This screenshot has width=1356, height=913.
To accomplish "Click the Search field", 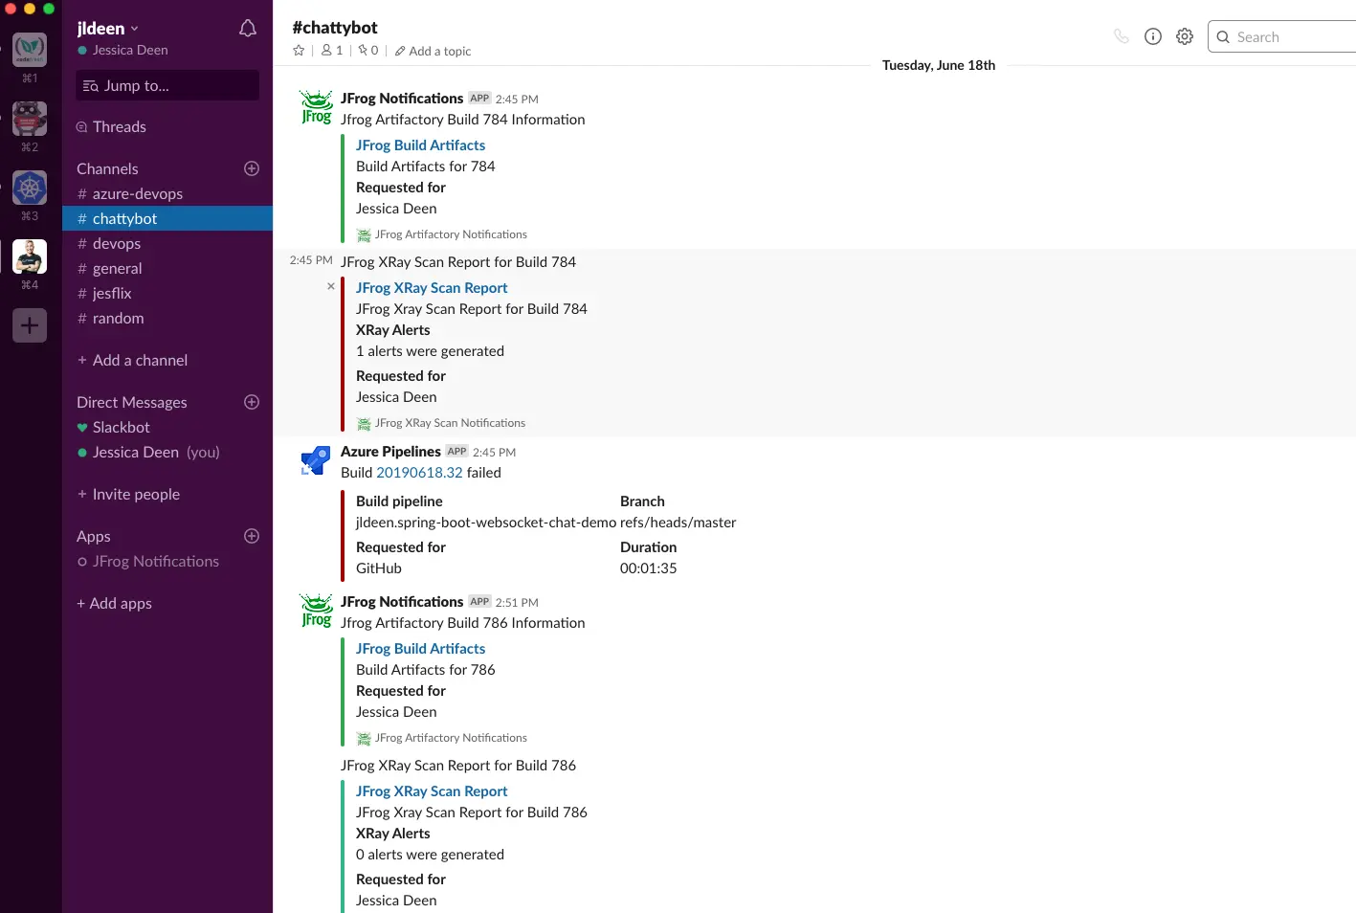I will (x=1282, y=36).
